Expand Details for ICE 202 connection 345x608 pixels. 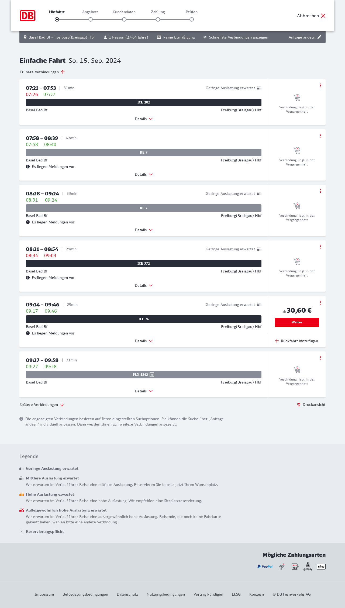143,119
